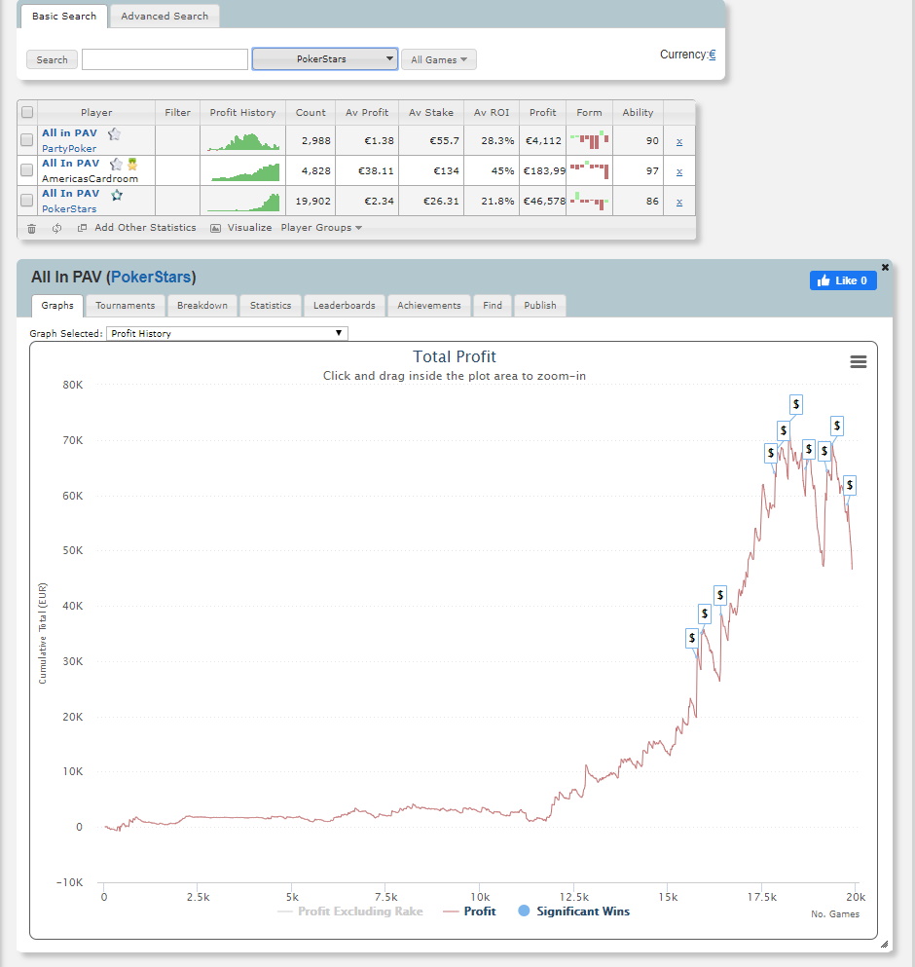Click the PokerStars row profit history mini graph

243,201
